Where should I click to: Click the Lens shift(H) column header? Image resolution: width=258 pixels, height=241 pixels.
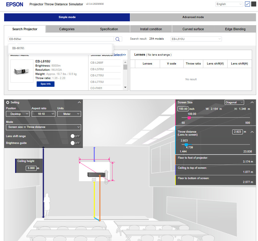pyautogui.click(x=239, y=64)
